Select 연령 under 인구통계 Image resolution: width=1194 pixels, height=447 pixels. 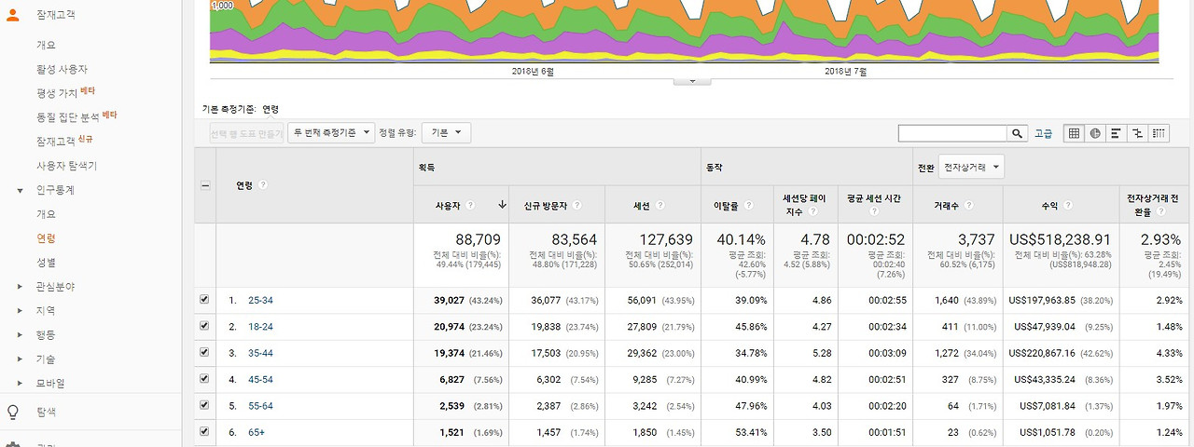tap(46, 238)
